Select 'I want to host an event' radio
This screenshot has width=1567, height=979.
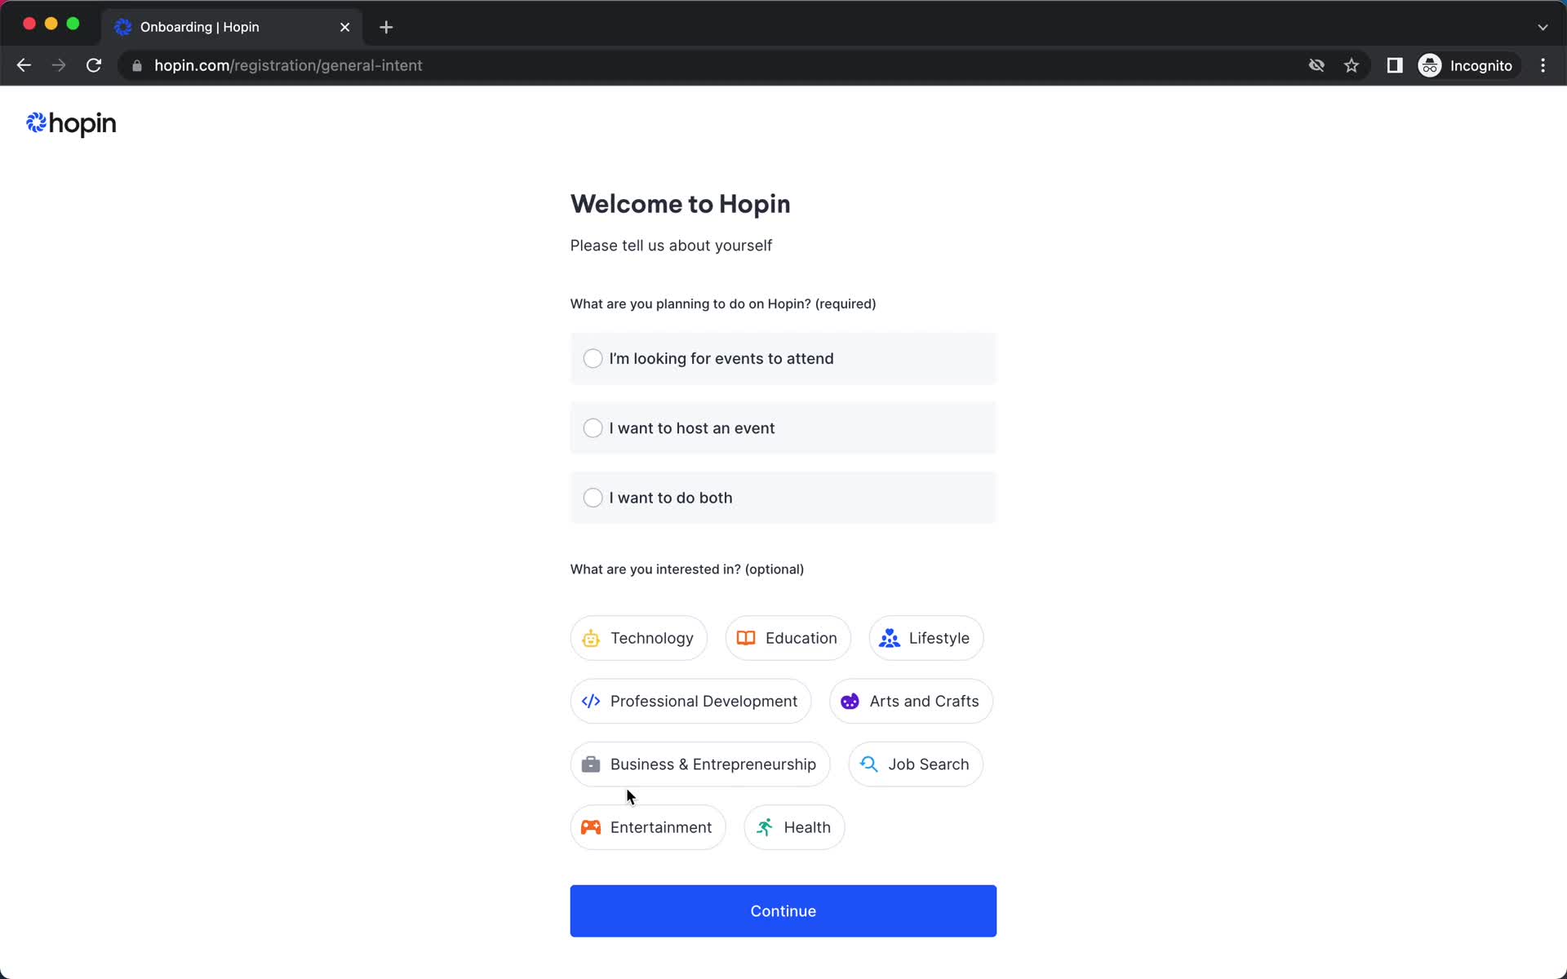point(783,428)
